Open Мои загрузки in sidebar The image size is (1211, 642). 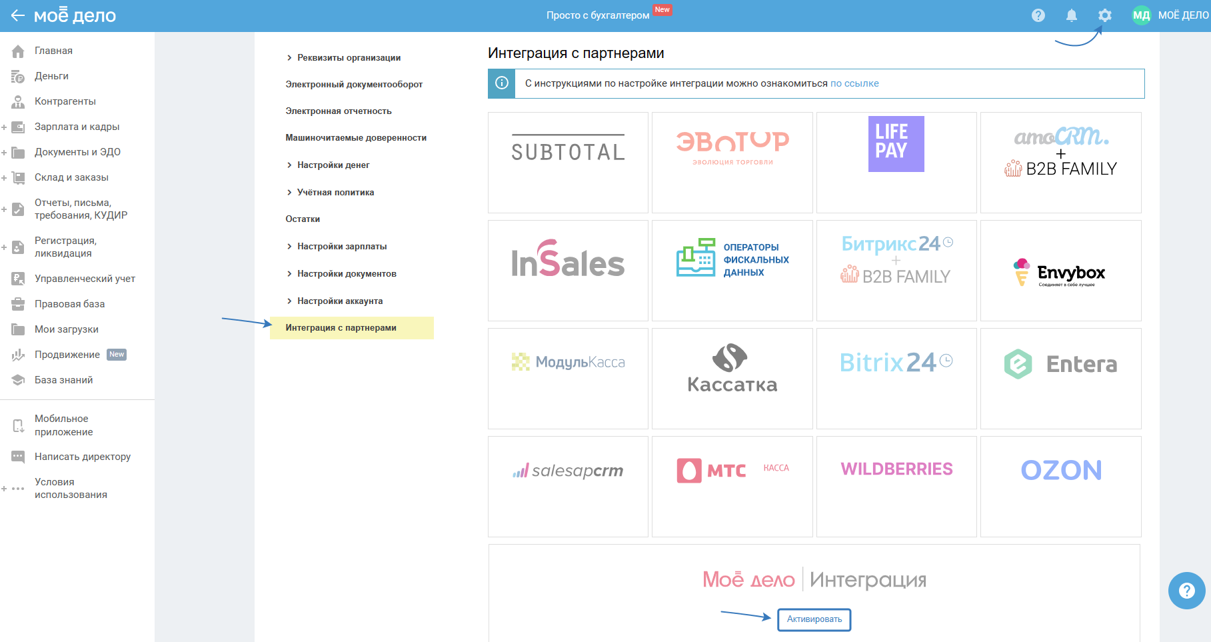[67, 329]
